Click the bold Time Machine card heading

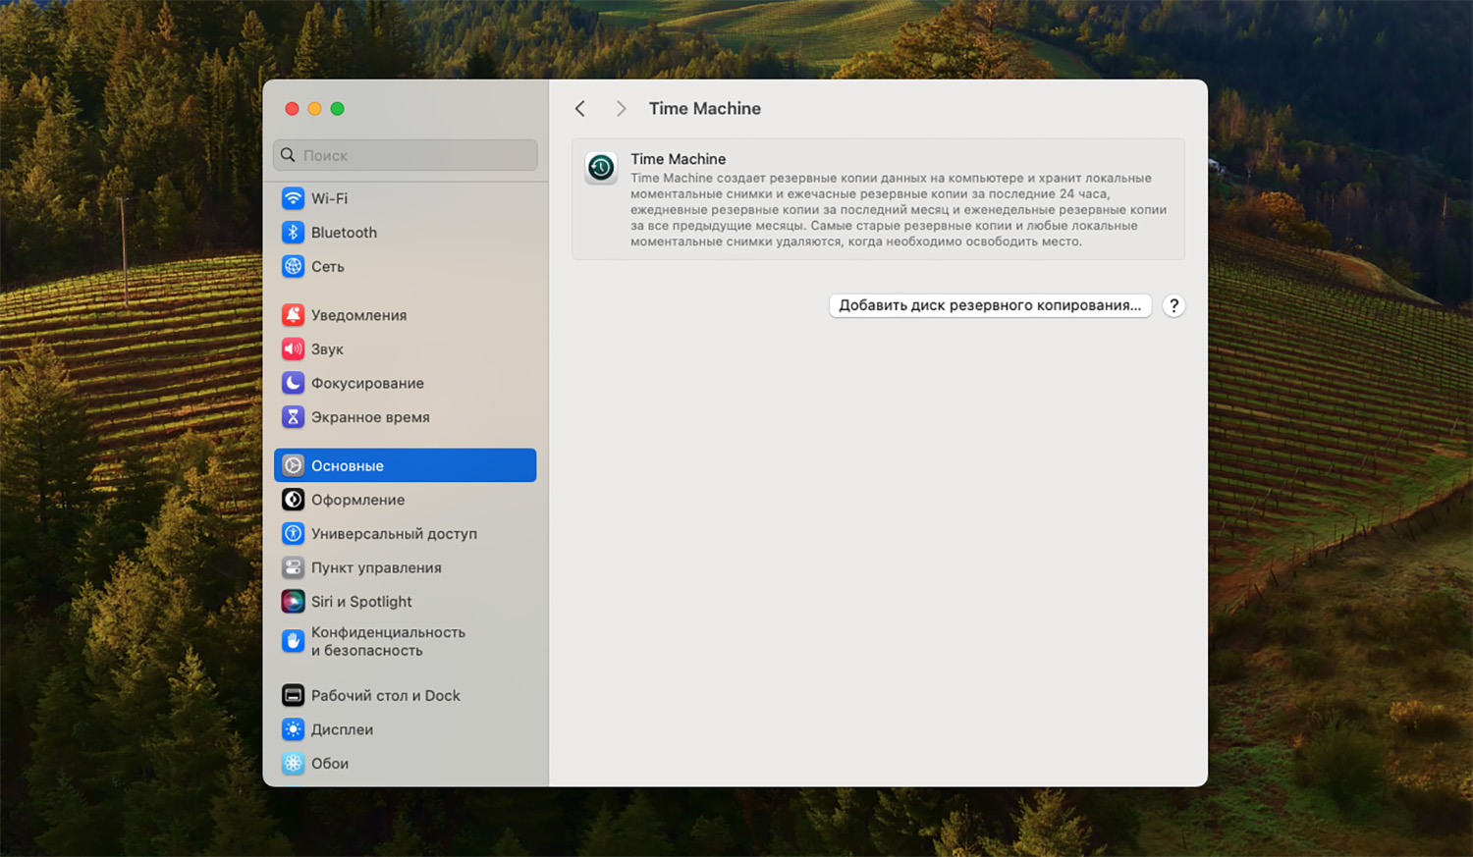tap(679, 159)
